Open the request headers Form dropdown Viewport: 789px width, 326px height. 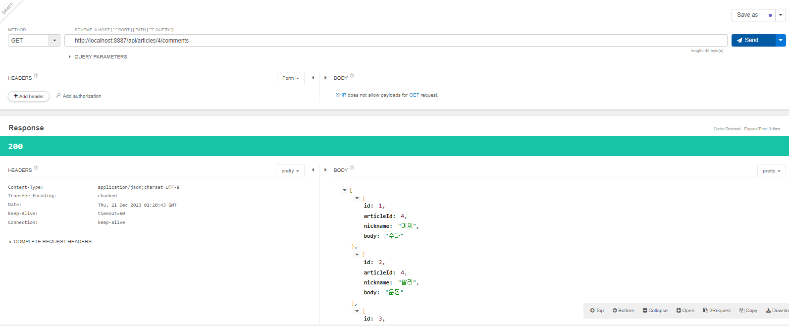[x=290, y=78]
